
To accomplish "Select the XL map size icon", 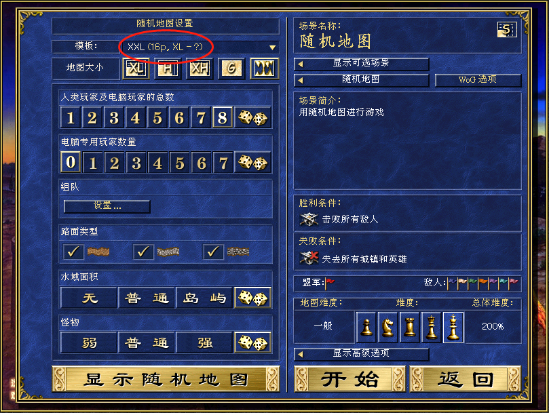I will [x=136, y=68].
